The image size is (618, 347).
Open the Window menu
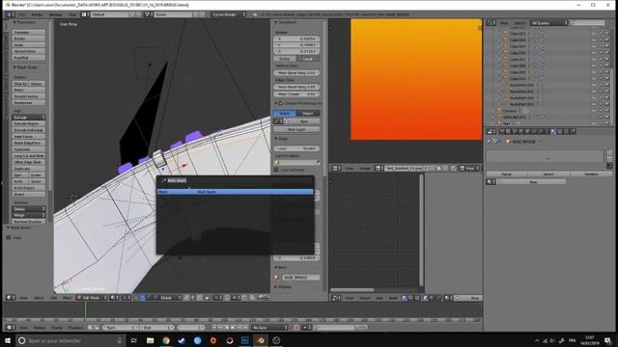click(56, 14)
